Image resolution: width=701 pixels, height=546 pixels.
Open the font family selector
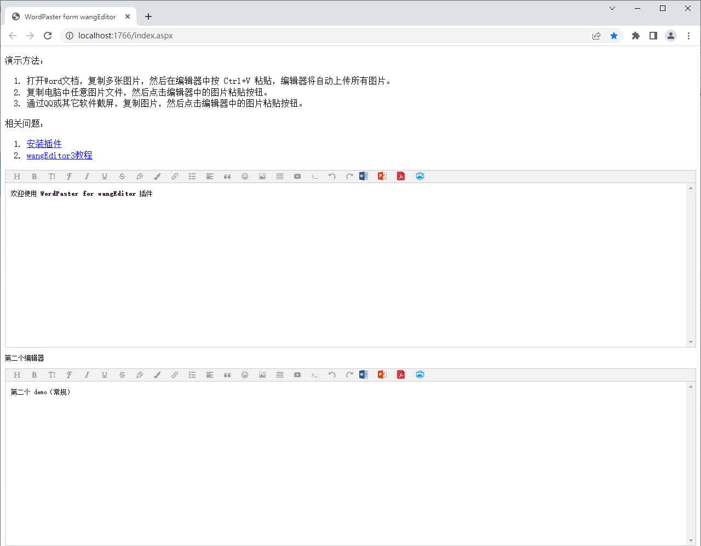[70, 176]
